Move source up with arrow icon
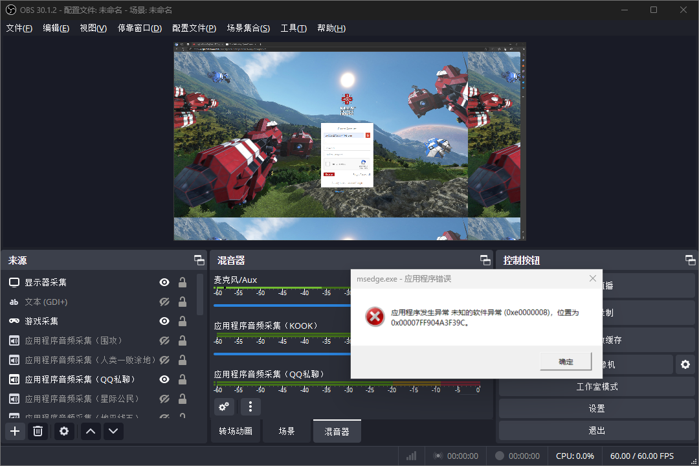This screenshot has width=699, height=466. (91, 431)
